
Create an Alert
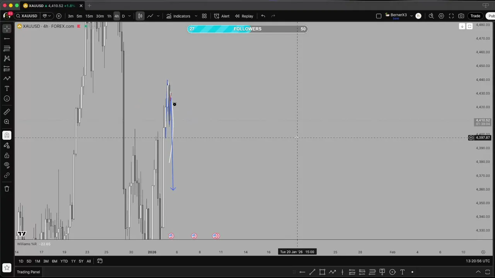222,16
